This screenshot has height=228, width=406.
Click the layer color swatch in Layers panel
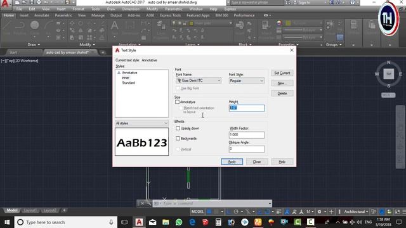coord(191,23)
